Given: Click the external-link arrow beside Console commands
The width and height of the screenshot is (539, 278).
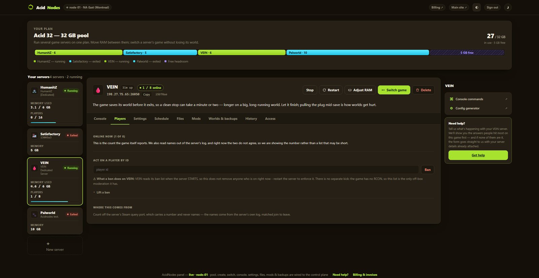Looking at the screenshot, I should point(506,99).
